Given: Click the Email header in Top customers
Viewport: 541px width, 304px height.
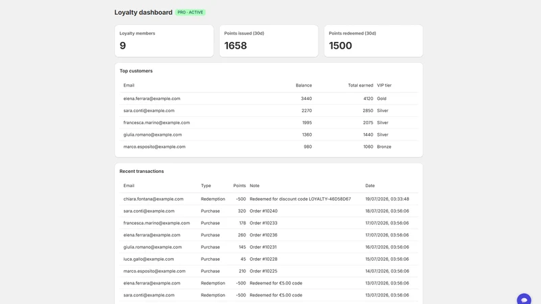Looking at the screenshot, I should pyautogui.click(x=128, y=86).
